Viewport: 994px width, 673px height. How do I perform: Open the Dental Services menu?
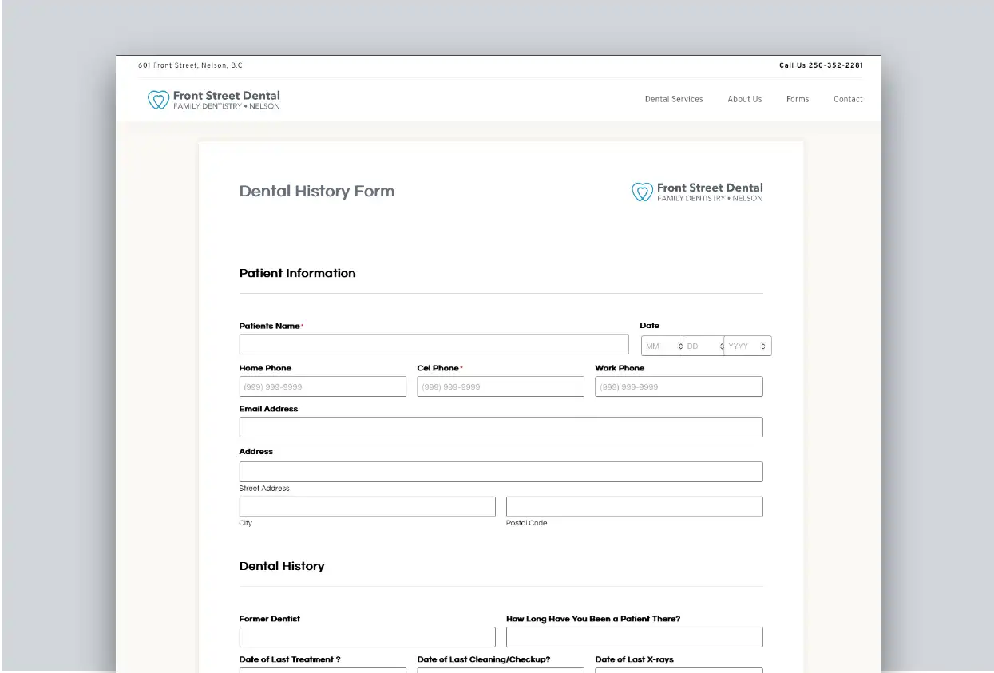click(x=674, y=99)
